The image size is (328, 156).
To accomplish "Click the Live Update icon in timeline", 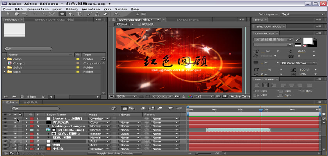I will point(124,108).
